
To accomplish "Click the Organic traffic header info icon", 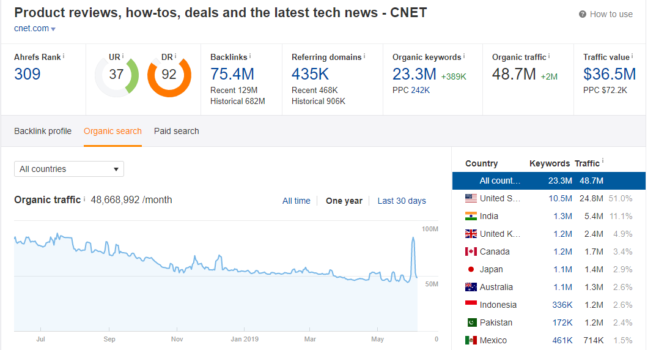I will [x=549, y=56].
